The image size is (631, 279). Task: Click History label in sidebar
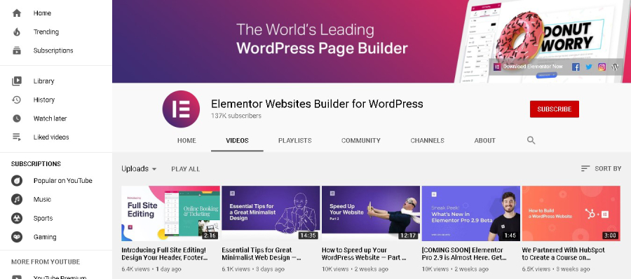pos(44,100)
